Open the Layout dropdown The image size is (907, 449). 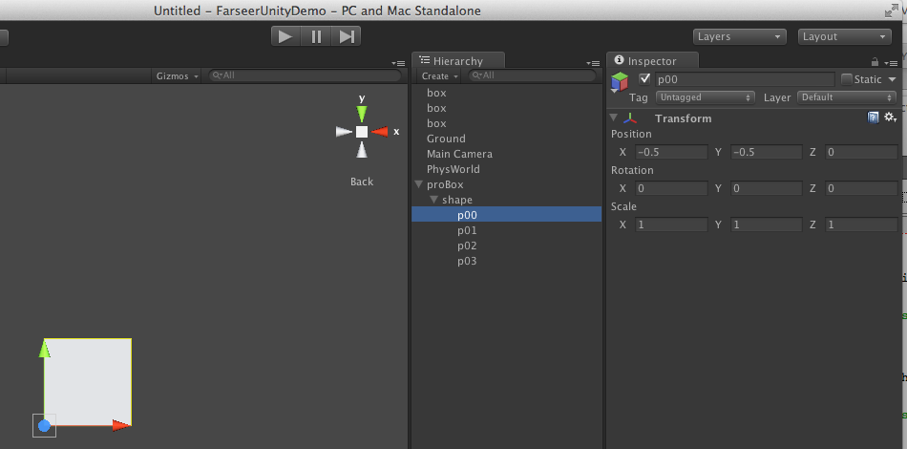(844, 36)
